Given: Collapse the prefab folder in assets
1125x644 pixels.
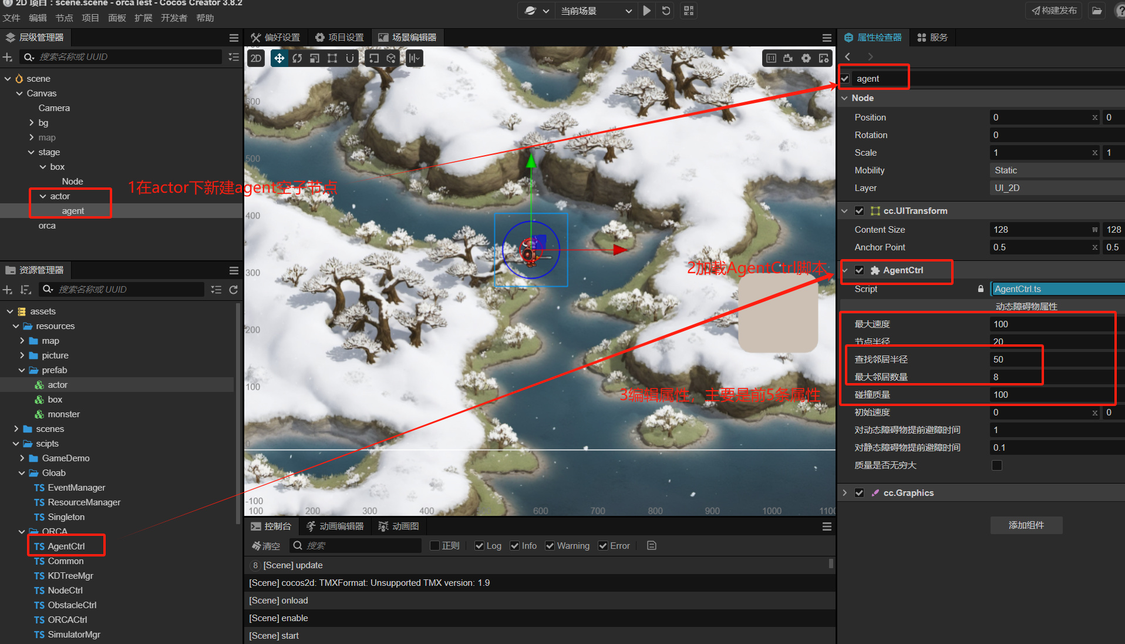Looking at the screenshot, I should click(22, 370).
